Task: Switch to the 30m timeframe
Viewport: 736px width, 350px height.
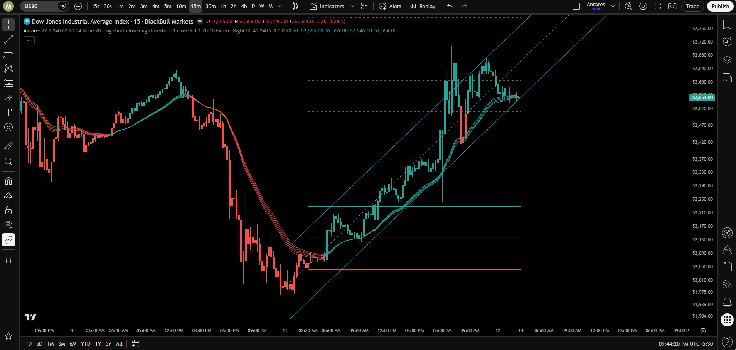Action: click(211, 6)
